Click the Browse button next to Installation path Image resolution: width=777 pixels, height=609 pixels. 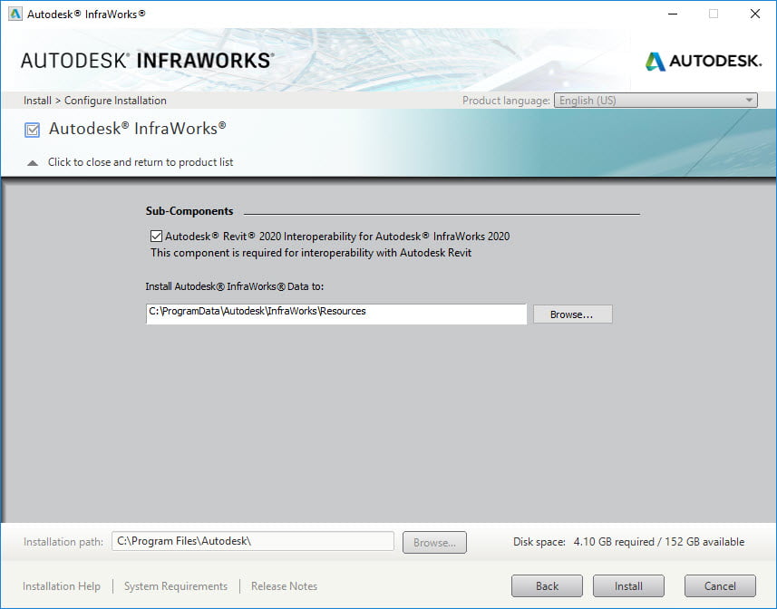434,543
